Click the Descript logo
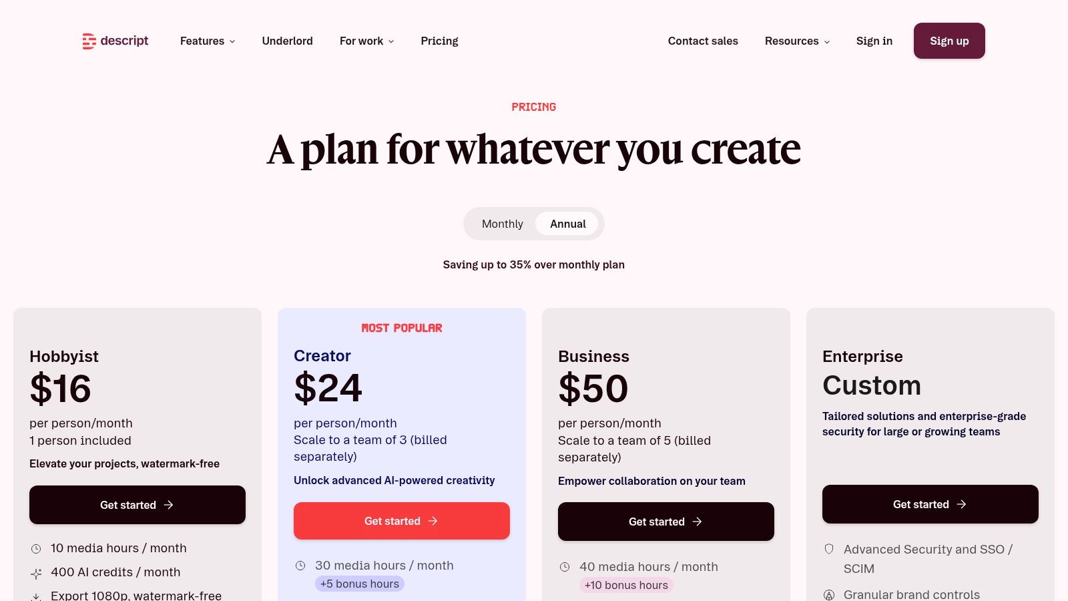 pyautogui.click(x=115, y=41)
